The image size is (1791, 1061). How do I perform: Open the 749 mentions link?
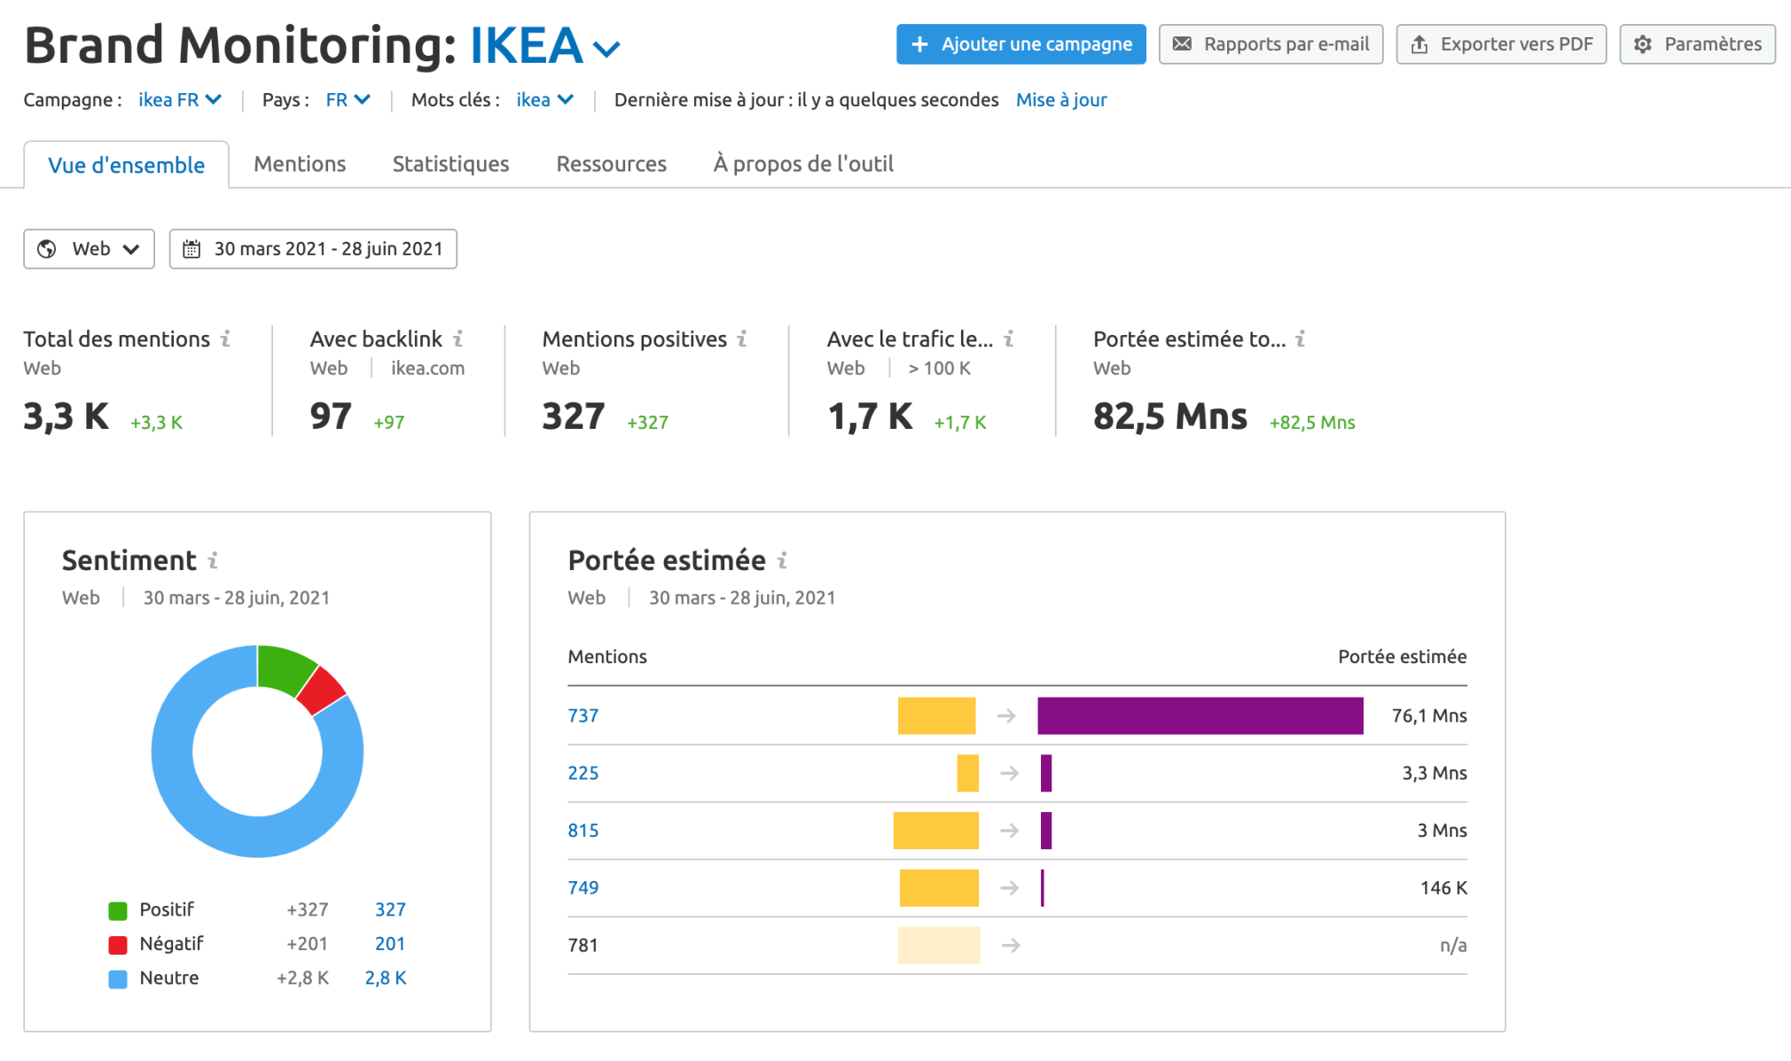583,887
